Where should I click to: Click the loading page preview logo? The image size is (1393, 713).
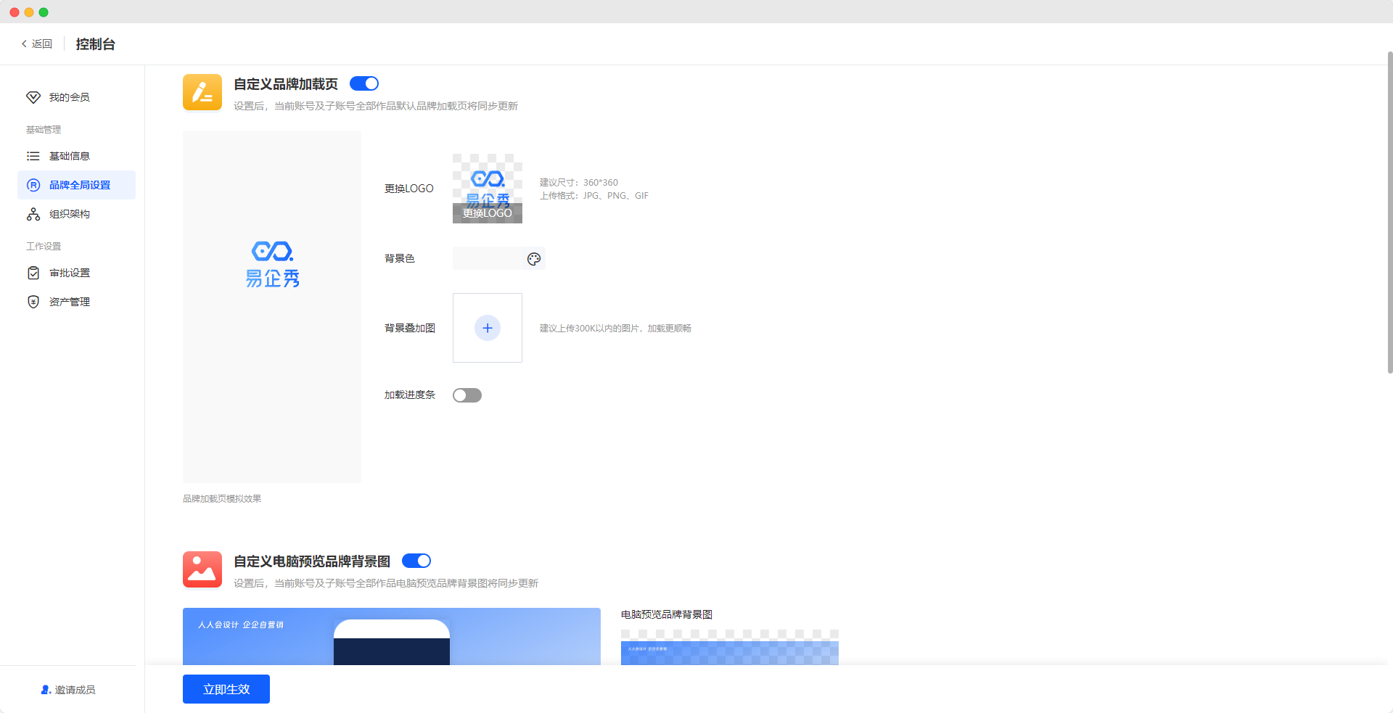tap(272, 265)
